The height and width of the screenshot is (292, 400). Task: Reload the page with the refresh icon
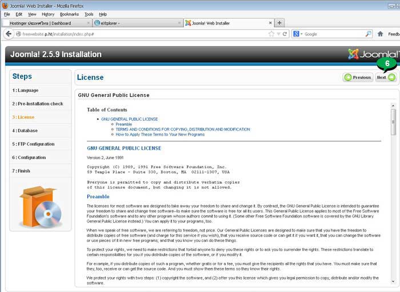[285, 34]
